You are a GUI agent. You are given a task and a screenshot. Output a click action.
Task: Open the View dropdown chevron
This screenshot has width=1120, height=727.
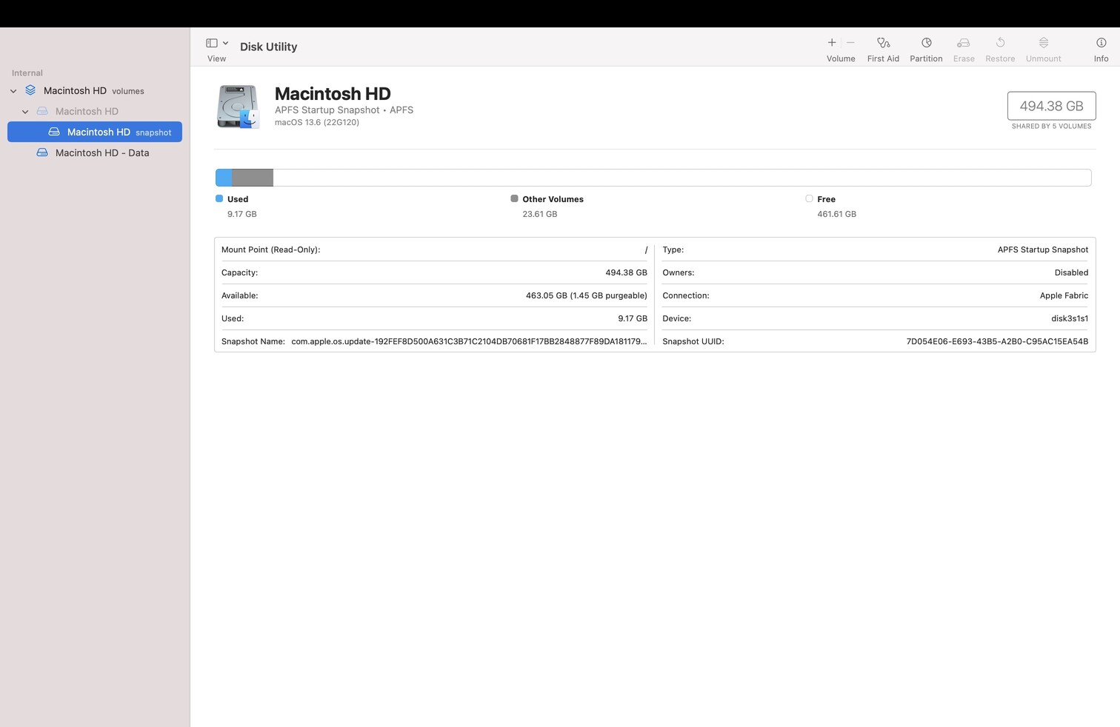click(x=225, y=43)
